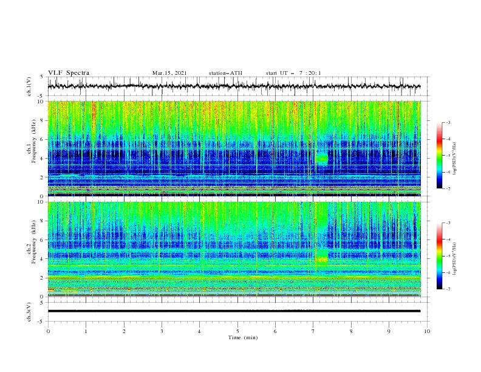Click the "ch.3(V)" waveform axis label
Image resolution: width=481 pixels, height=372 pixels.
tap(29, 312)
